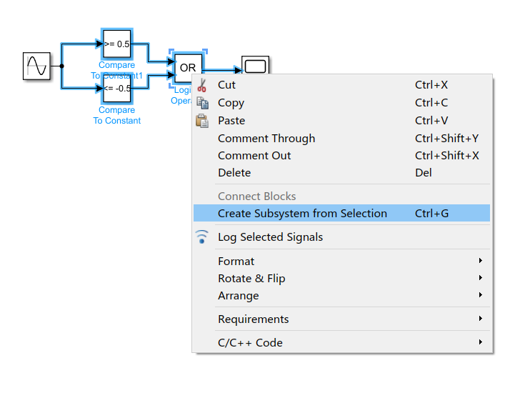The height and width of the screenshot is (398, 510).
Task: Click the signal branch point after Sine Wave
Action: [62, 66]
